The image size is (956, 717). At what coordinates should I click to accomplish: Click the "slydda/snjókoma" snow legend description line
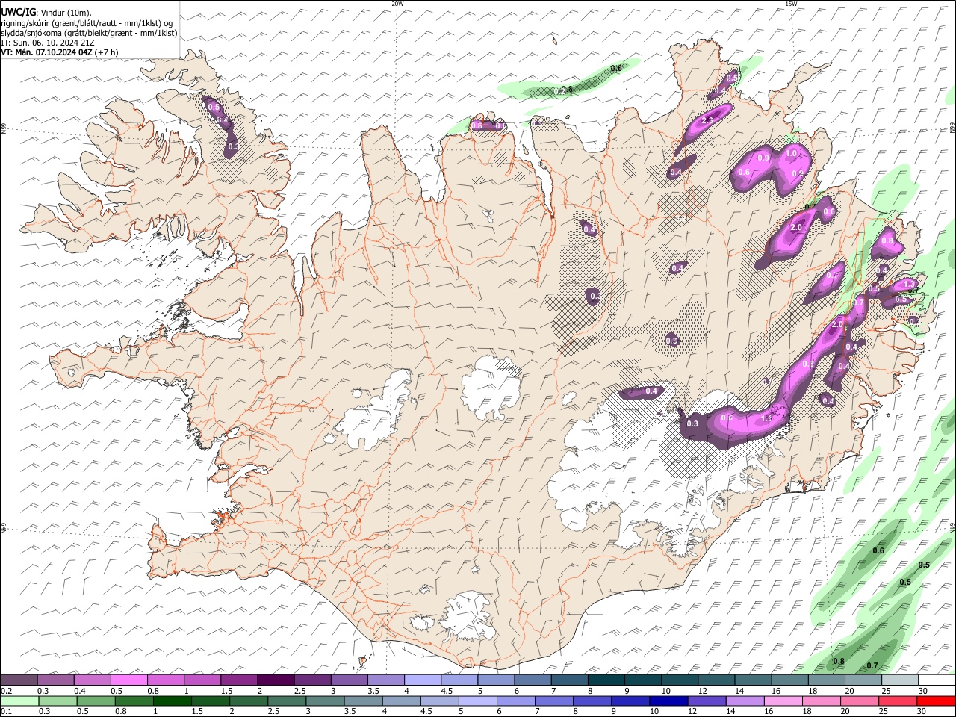(89, 33)
